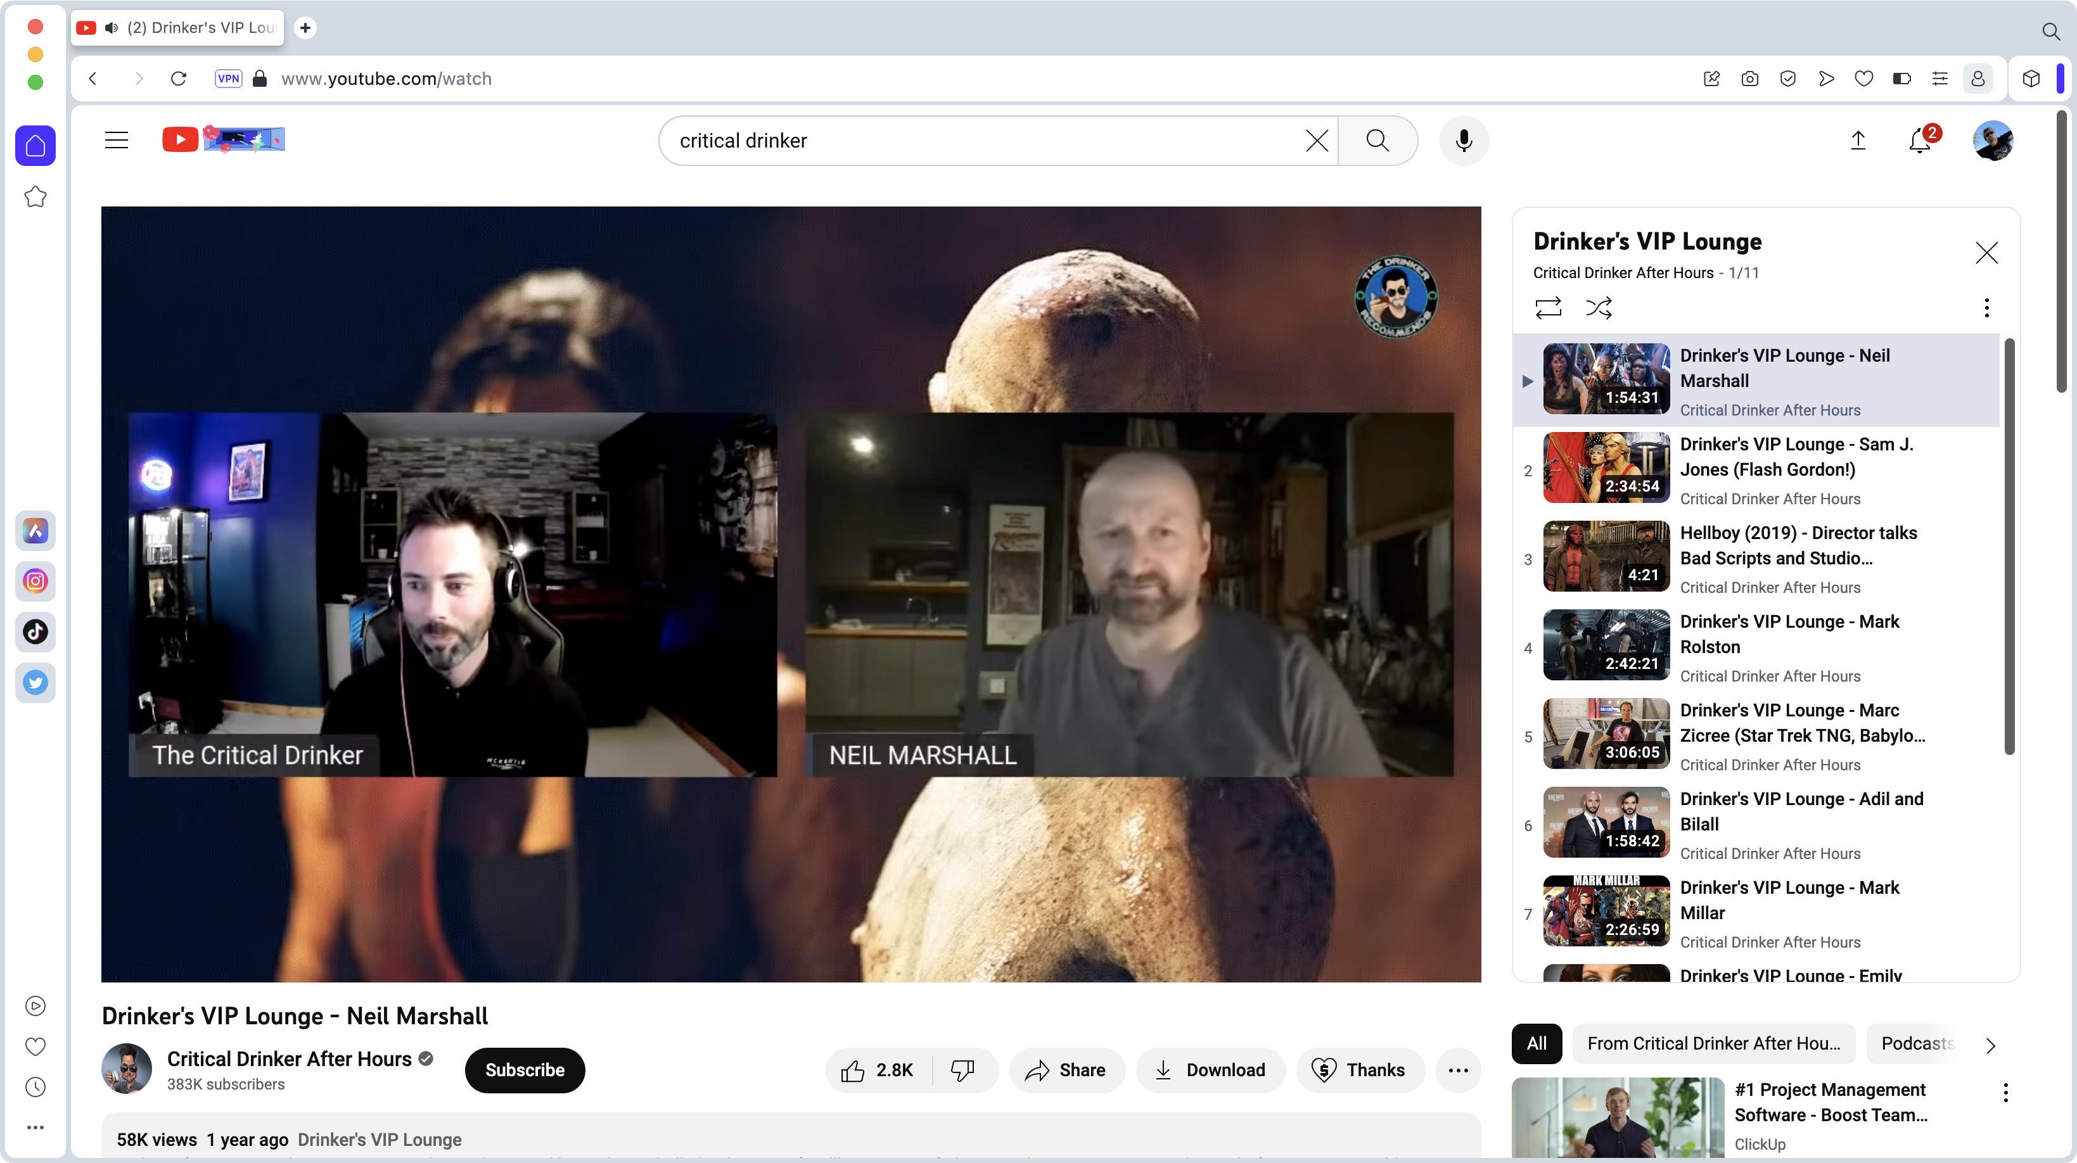Play the Adil and Bilall video thumbnail
The height and width of the screenshot is (1163, 2077).
click(x=1606, y=822)
